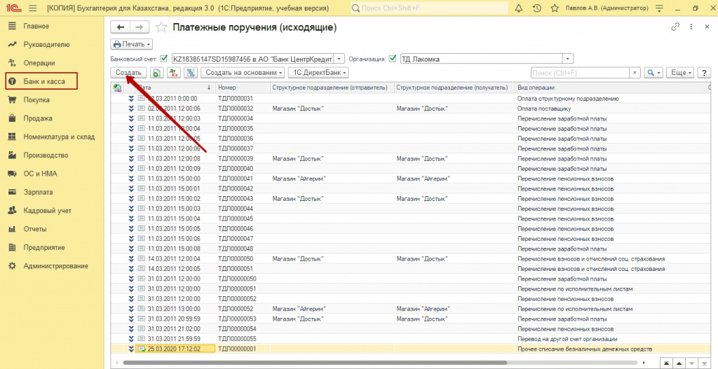This screenshot has height=369, width=718.
Task: Click the bank account input field
Action: [x=252, y=59]
